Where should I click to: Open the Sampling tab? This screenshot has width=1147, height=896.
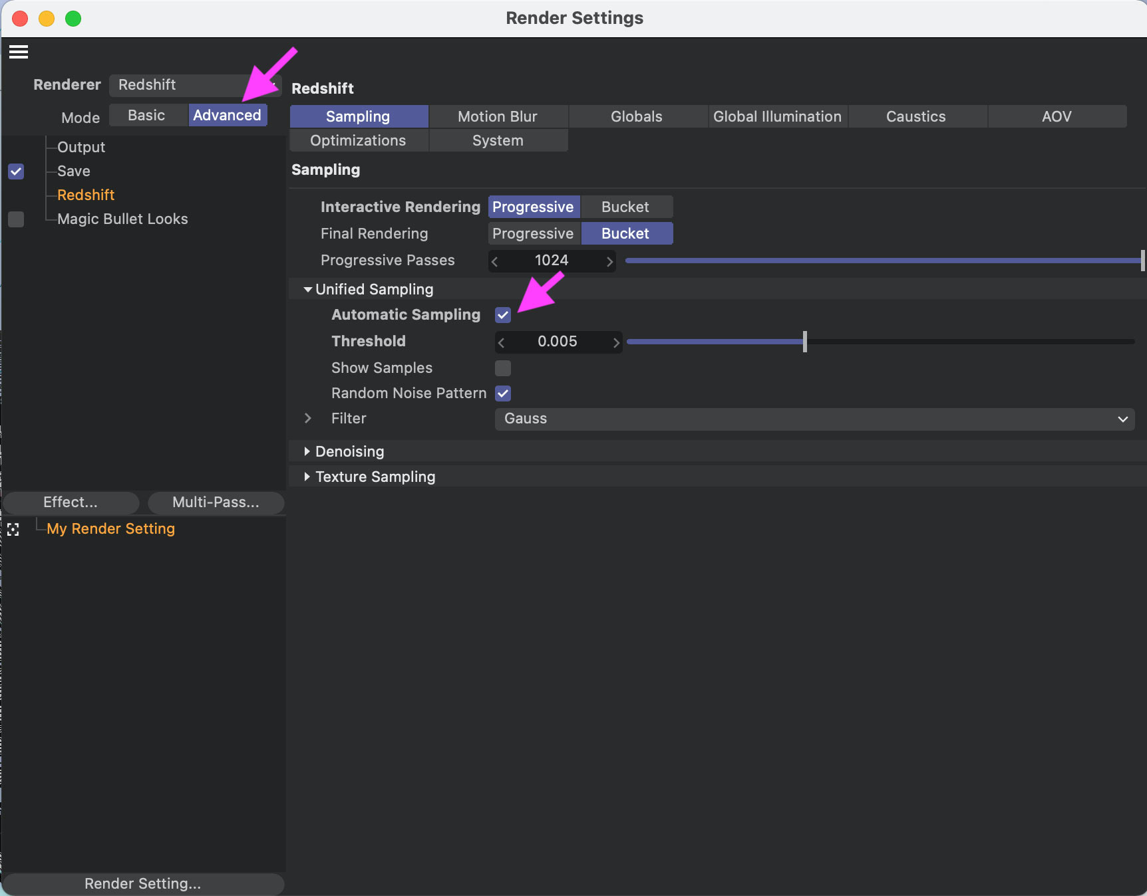359,116
